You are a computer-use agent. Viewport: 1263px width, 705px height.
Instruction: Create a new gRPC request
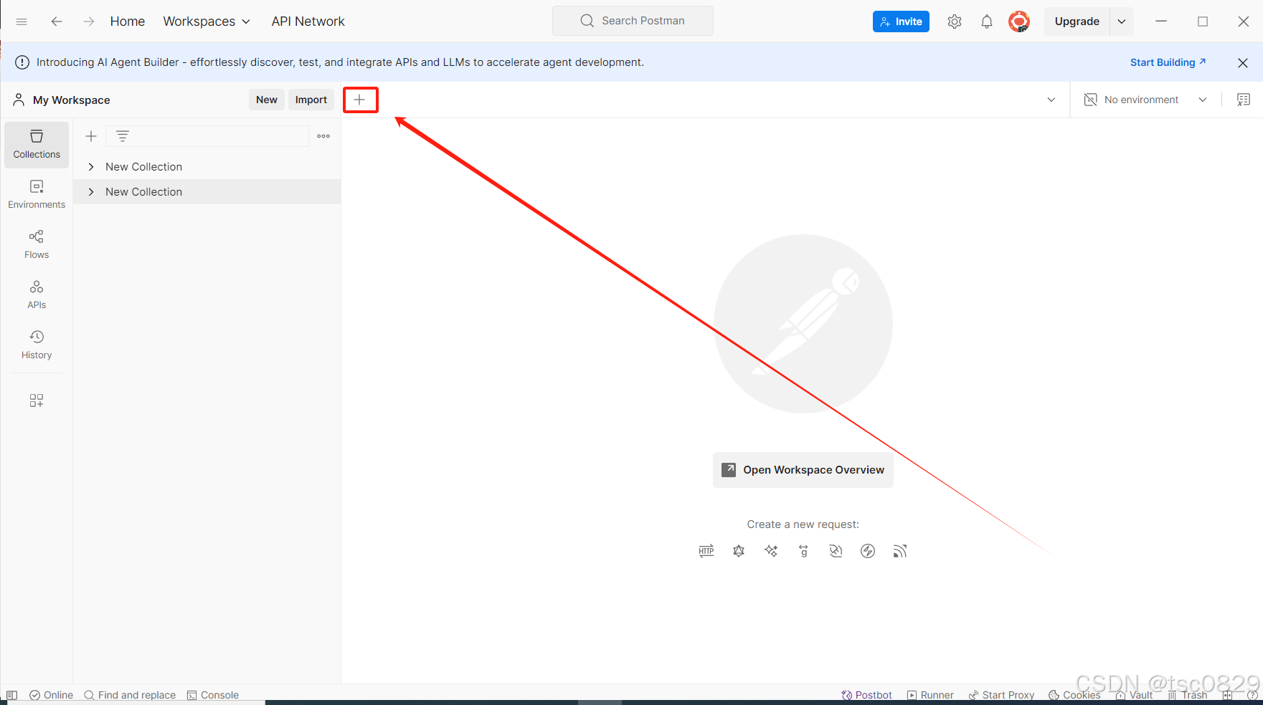click(x=803, y=551)
